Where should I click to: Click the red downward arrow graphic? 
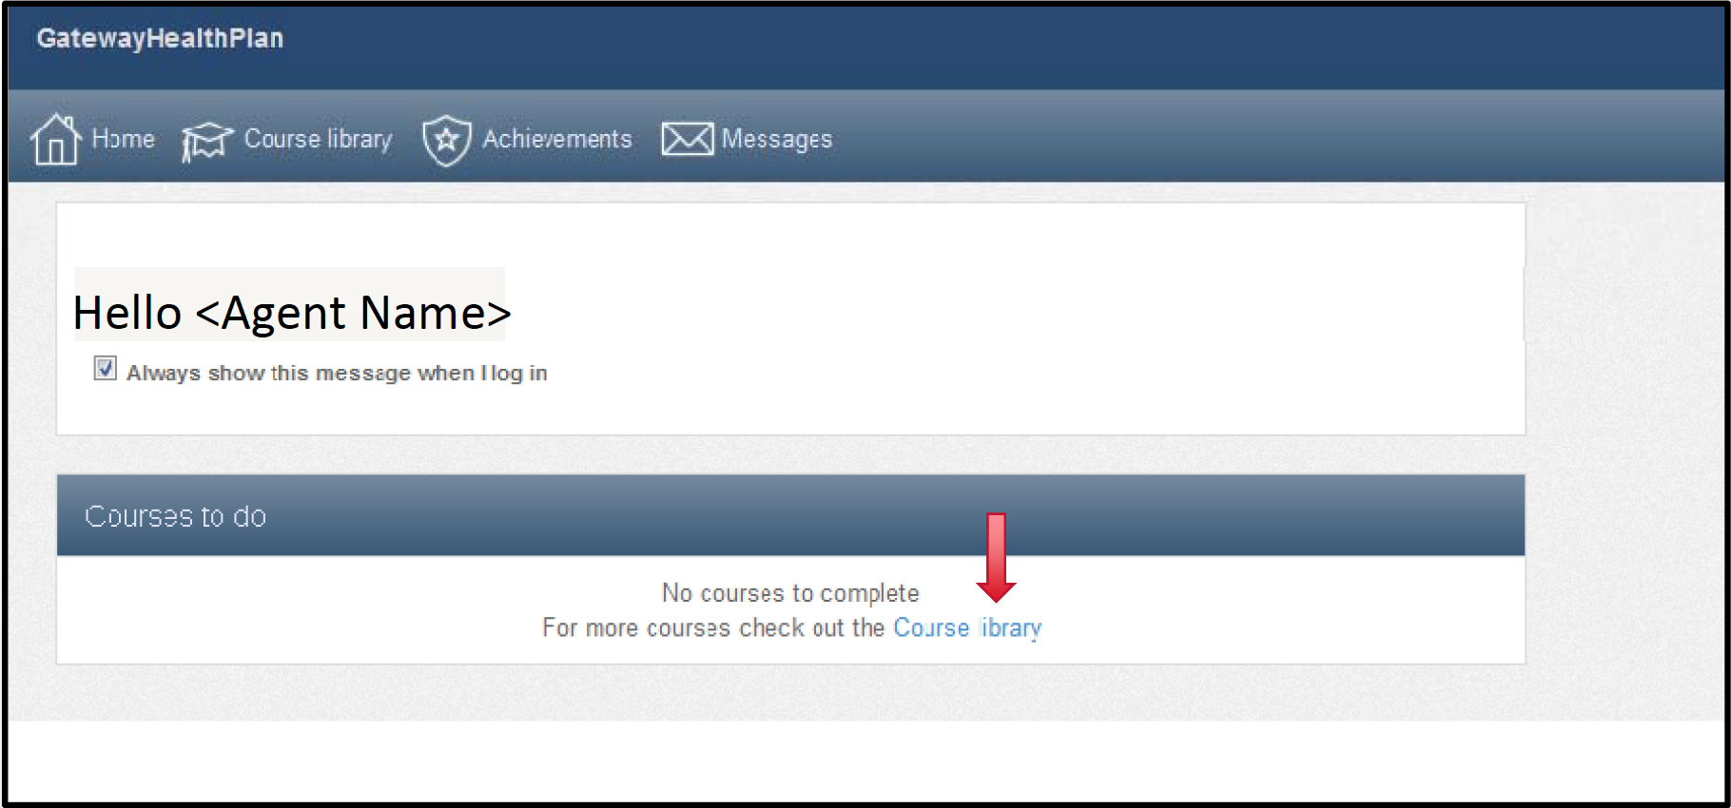pos(996,557)
